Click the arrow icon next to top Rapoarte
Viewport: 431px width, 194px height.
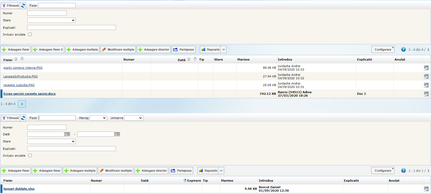click(224, 49)
